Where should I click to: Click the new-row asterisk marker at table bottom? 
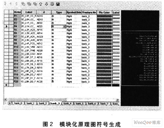(x=6, y=85)
